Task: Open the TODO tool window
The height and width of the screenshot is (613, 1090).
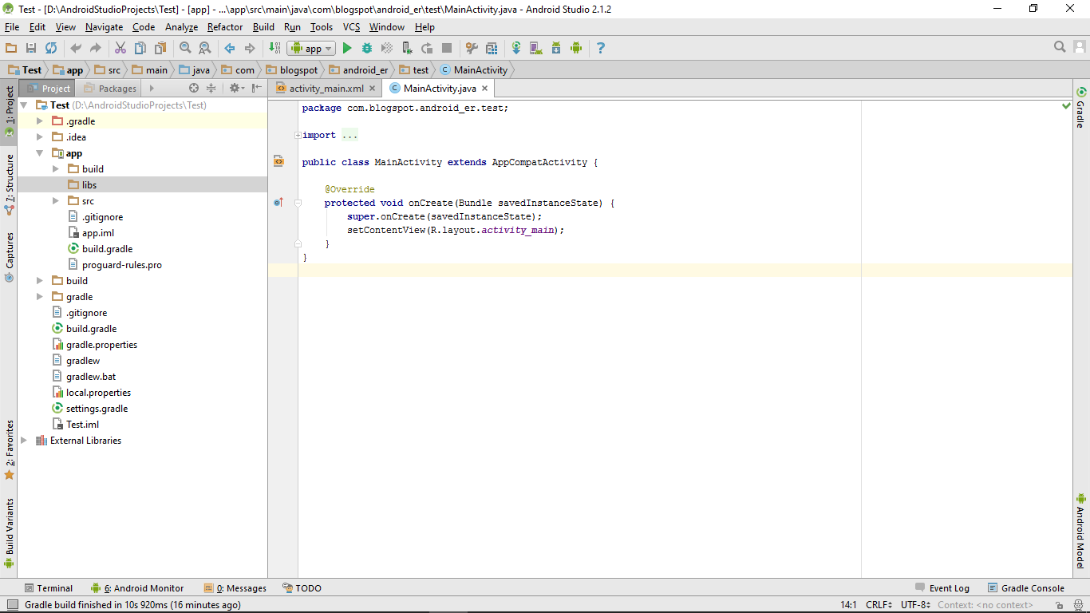Action: [x=302, y=588]
